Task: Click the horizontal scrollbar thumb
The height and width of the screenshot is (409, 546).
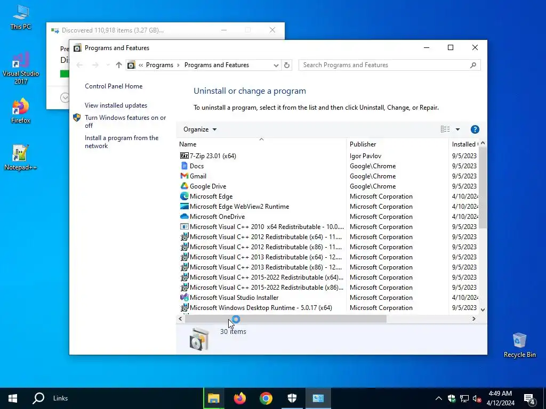Action: click(286, 319)
